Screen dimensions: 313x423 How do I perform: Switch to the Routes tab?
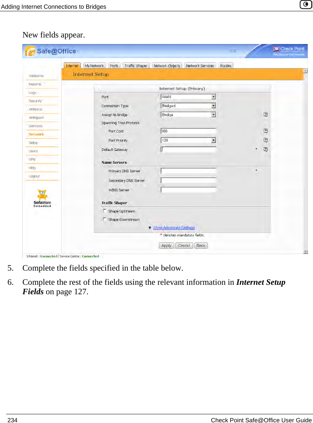226,65
